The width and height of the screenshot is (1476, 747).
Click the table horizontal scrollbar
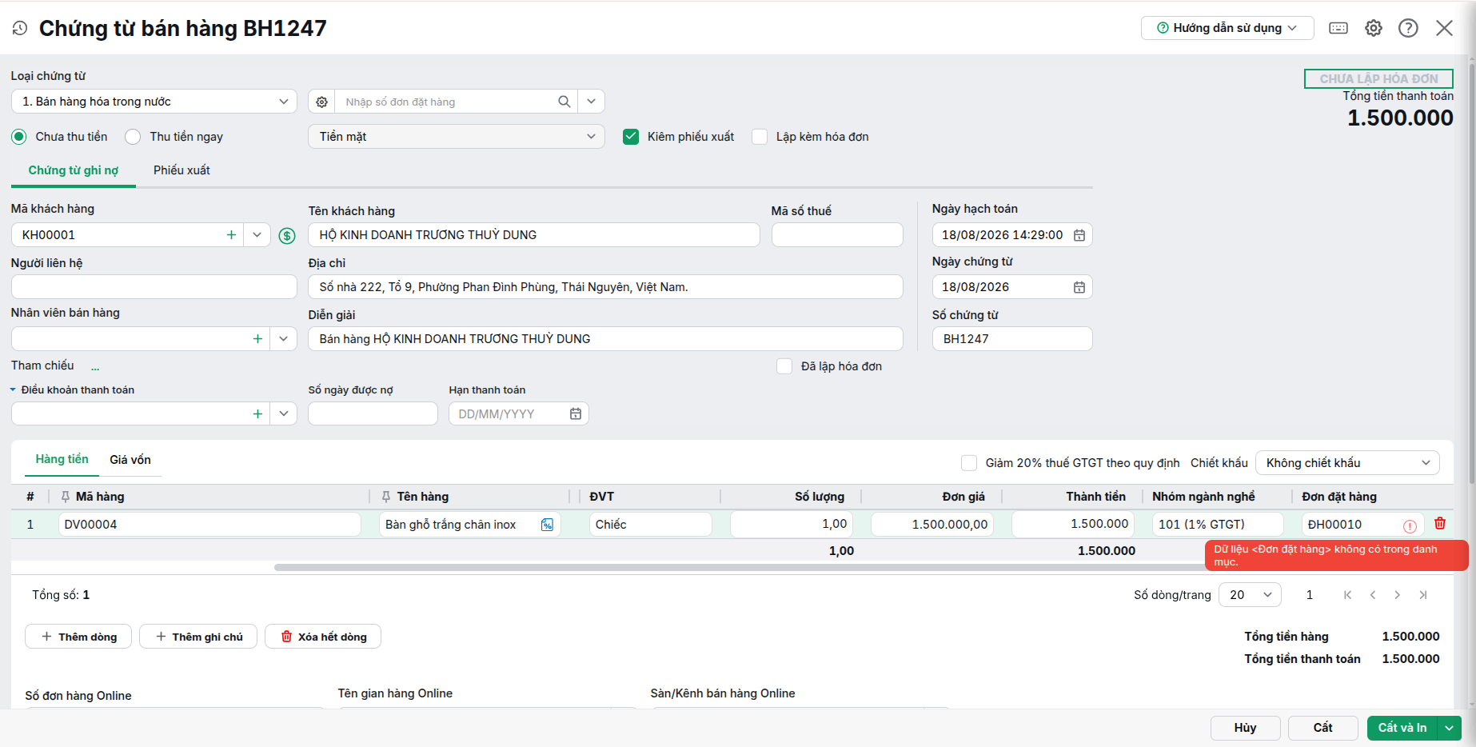point(739,568)
